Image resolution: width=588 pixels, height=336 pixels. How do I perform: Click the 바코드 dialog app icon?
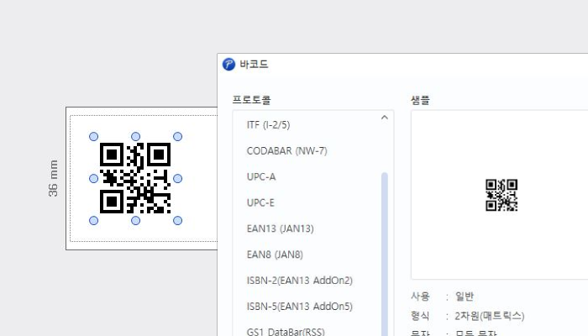click(x=228, y=64)
